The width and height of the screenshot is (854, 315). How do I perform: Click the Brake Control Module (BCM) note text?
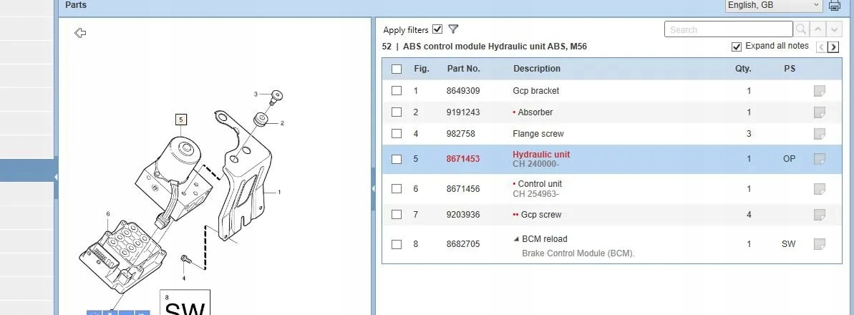(578, 253)
